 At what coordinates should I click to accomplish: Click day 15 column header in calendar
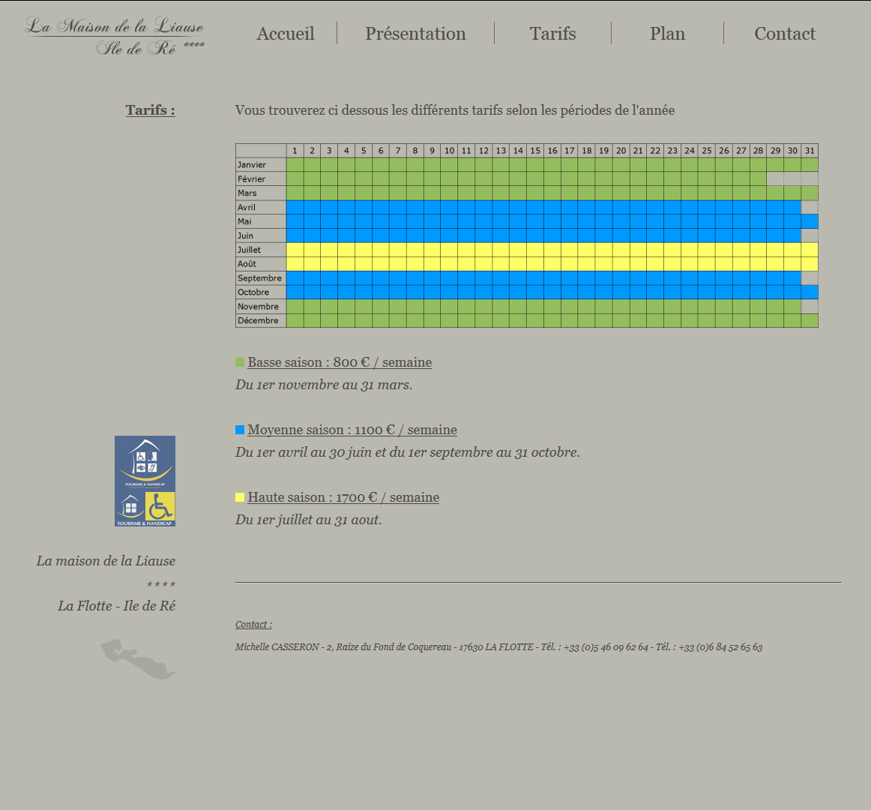tap(535, 151)
